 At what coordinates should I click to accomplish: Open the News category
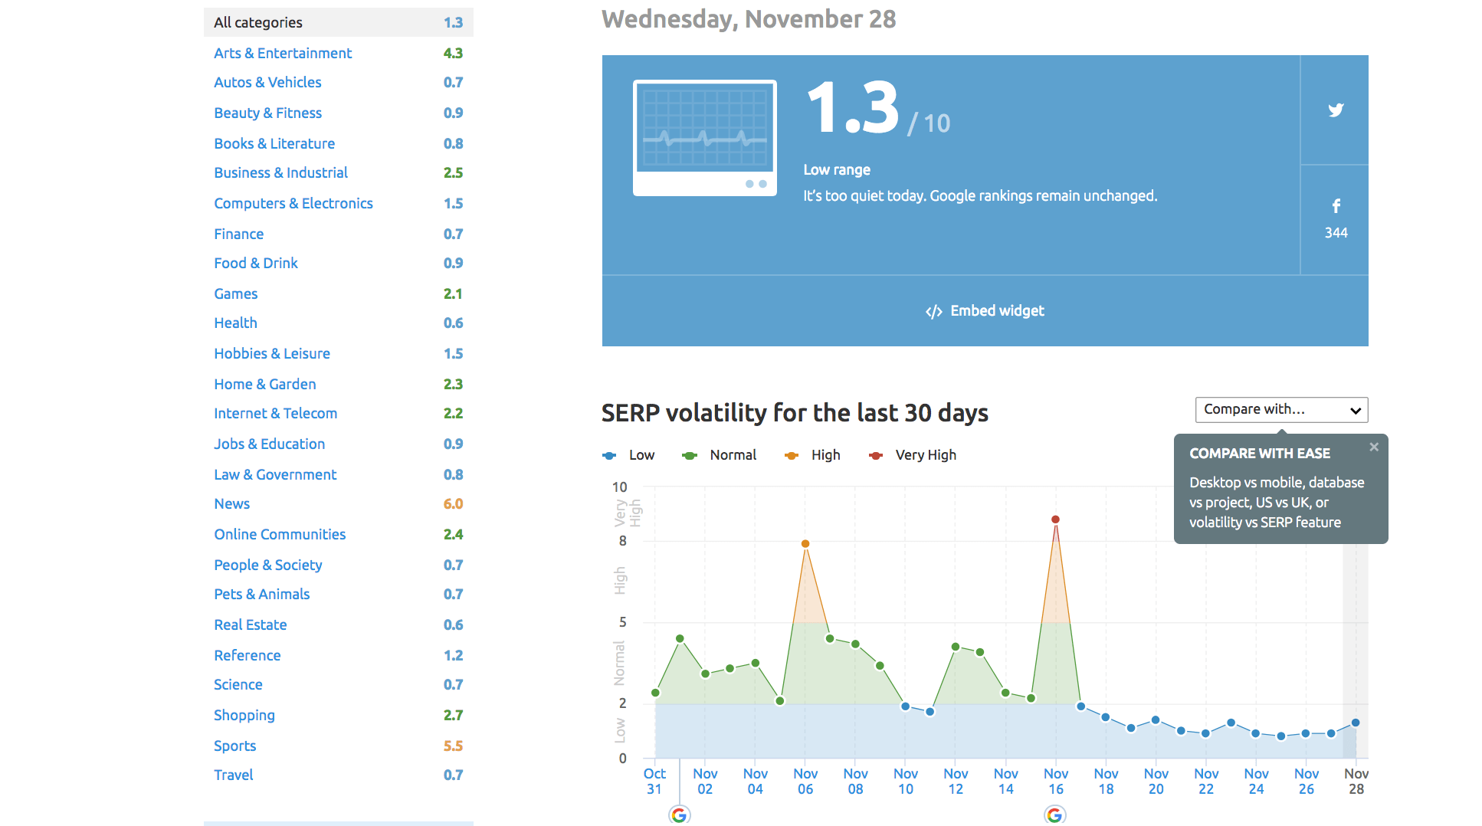231,503
